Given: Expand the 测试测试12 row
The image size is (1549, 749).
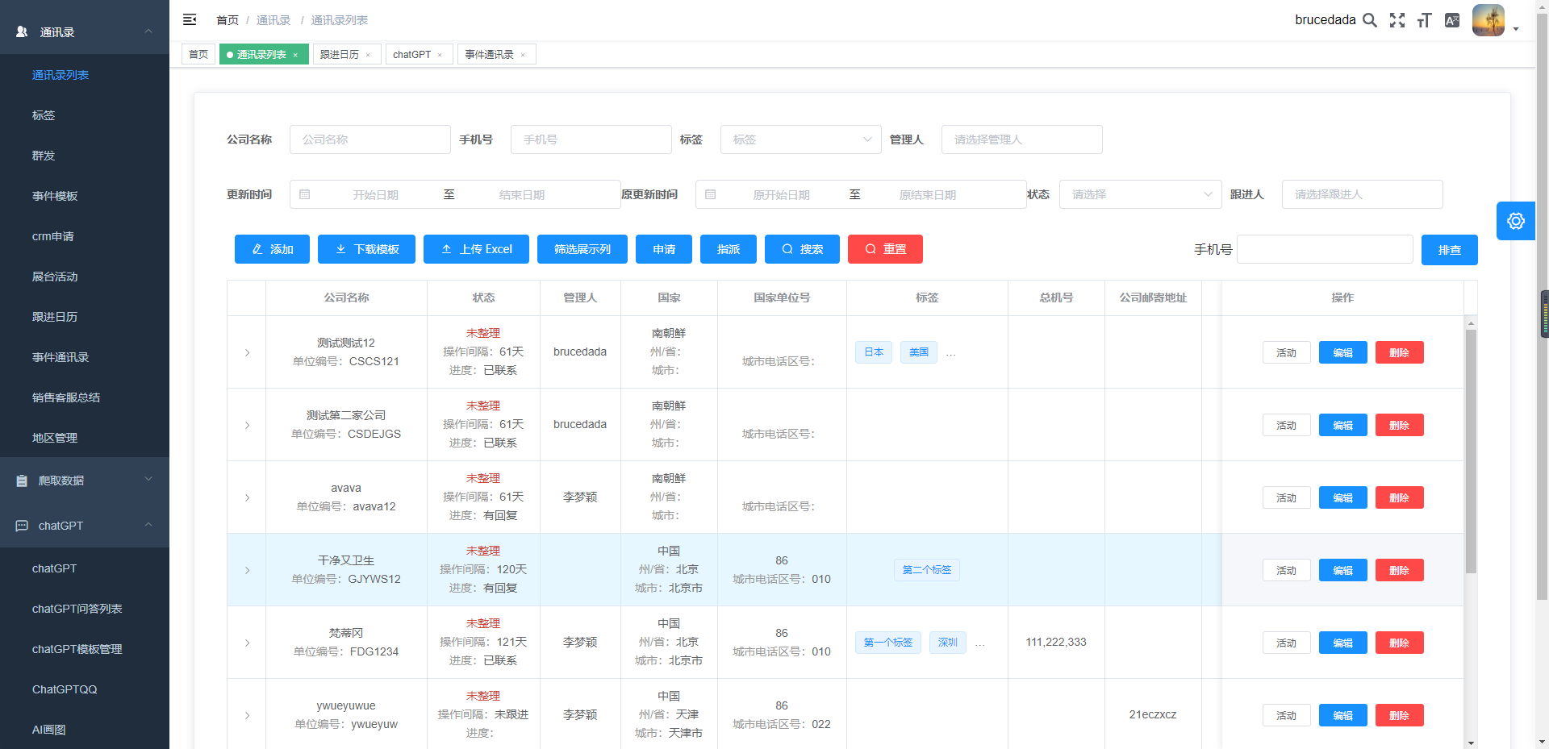Looking at the screenshot, I should (248, 352).
